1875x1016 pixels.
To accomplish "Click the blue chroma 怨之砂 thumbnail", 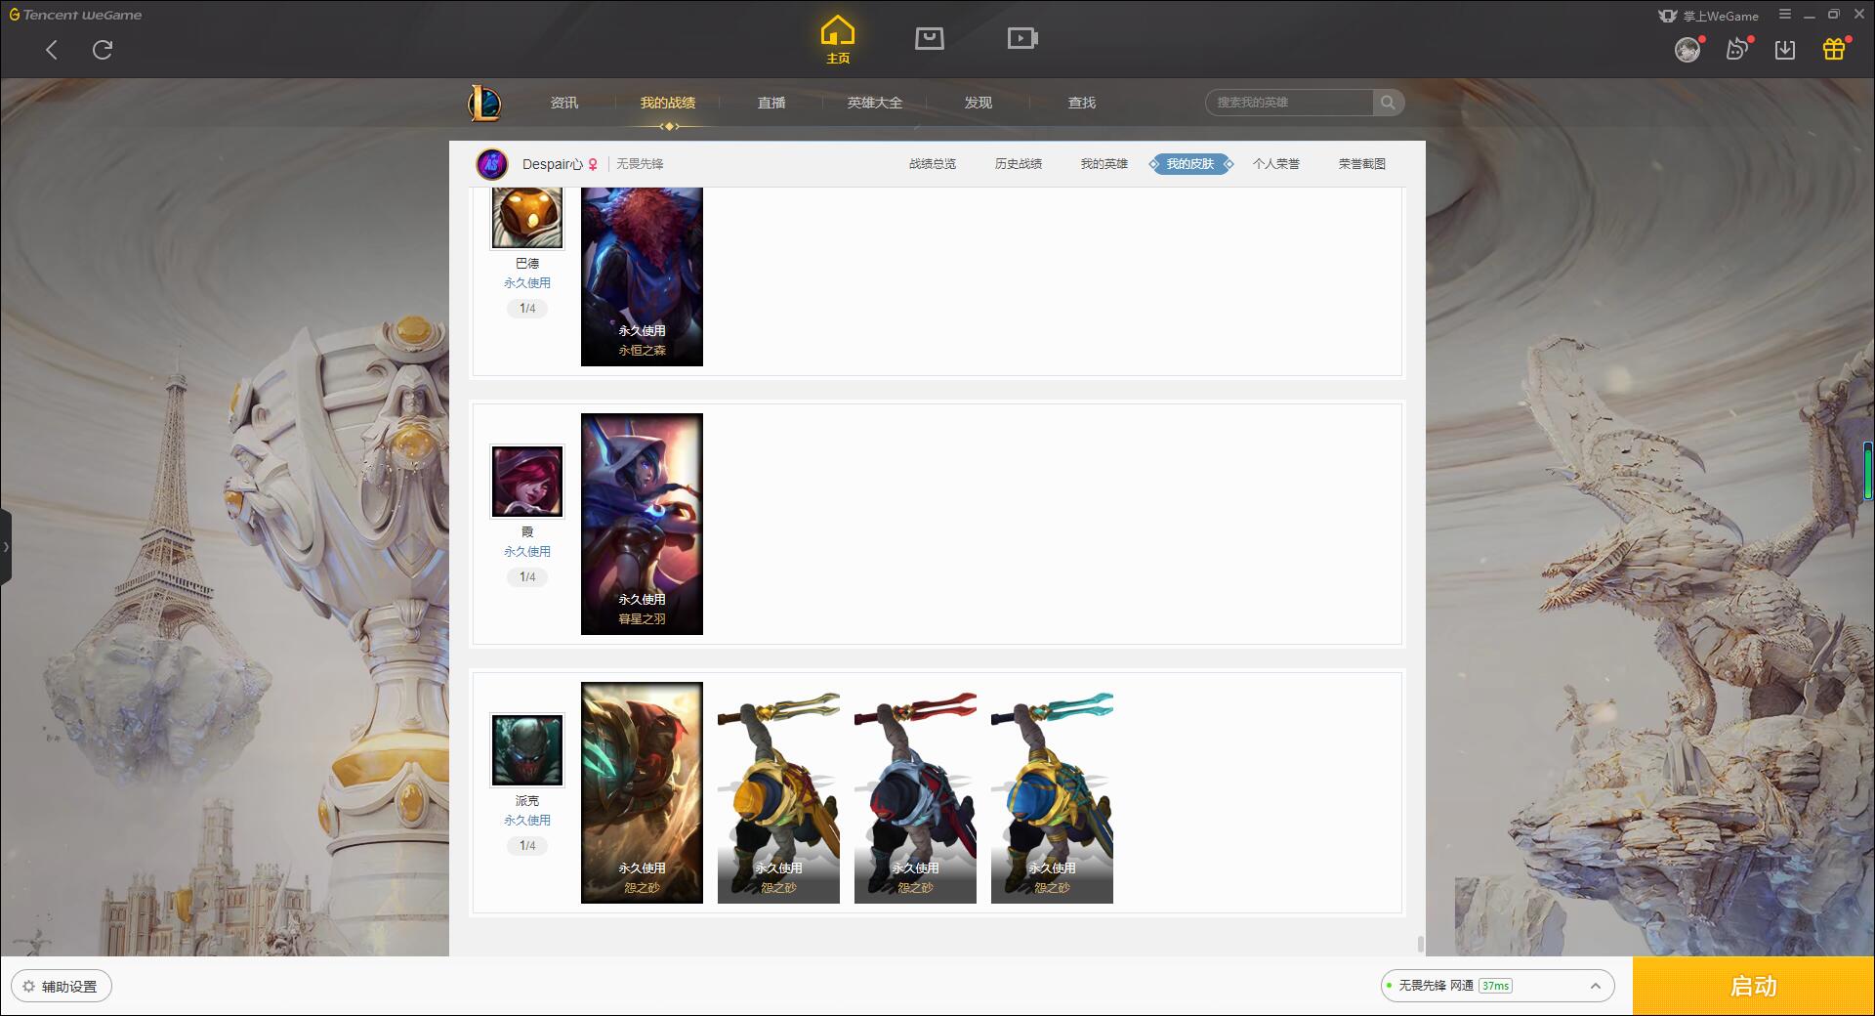I will click(x=1052, y=792).
